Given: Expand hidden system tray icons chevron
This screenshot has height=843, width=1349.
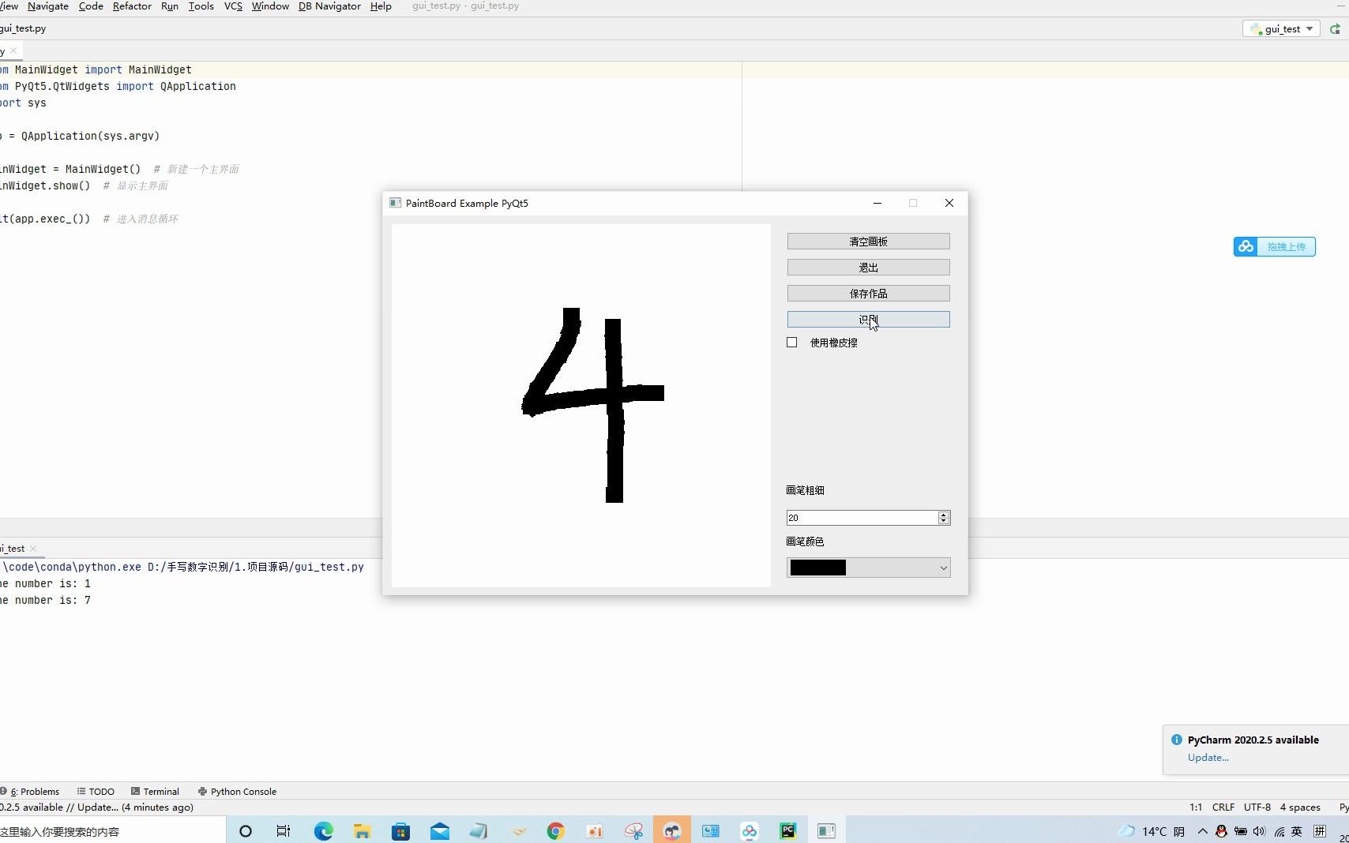Looking at the screenshot, I should [x=1203, y=831].
